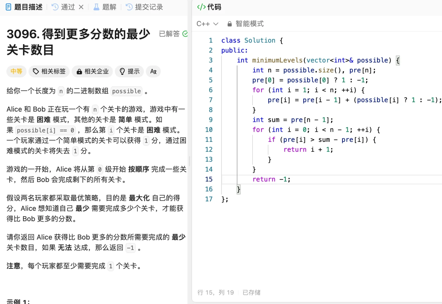The height and width of the screenshot is (304, 442).
Task: Click line number 3 in the gutter
Action: pos(211,60)
